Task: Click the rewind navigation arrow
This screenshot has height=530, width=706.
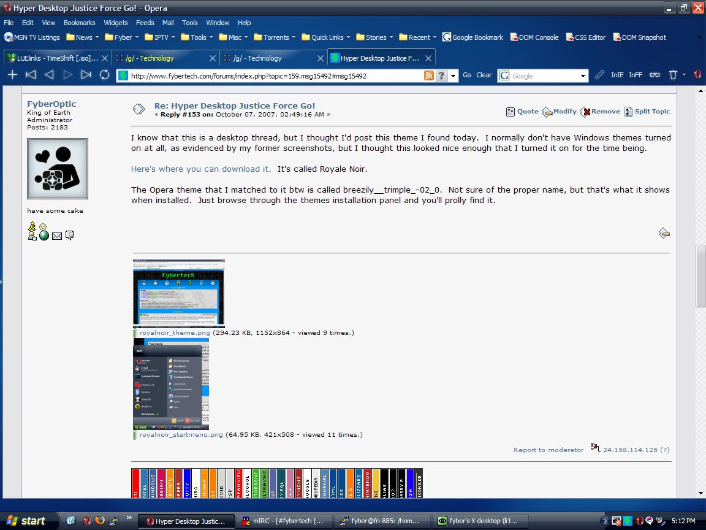Action: (31, 75)
